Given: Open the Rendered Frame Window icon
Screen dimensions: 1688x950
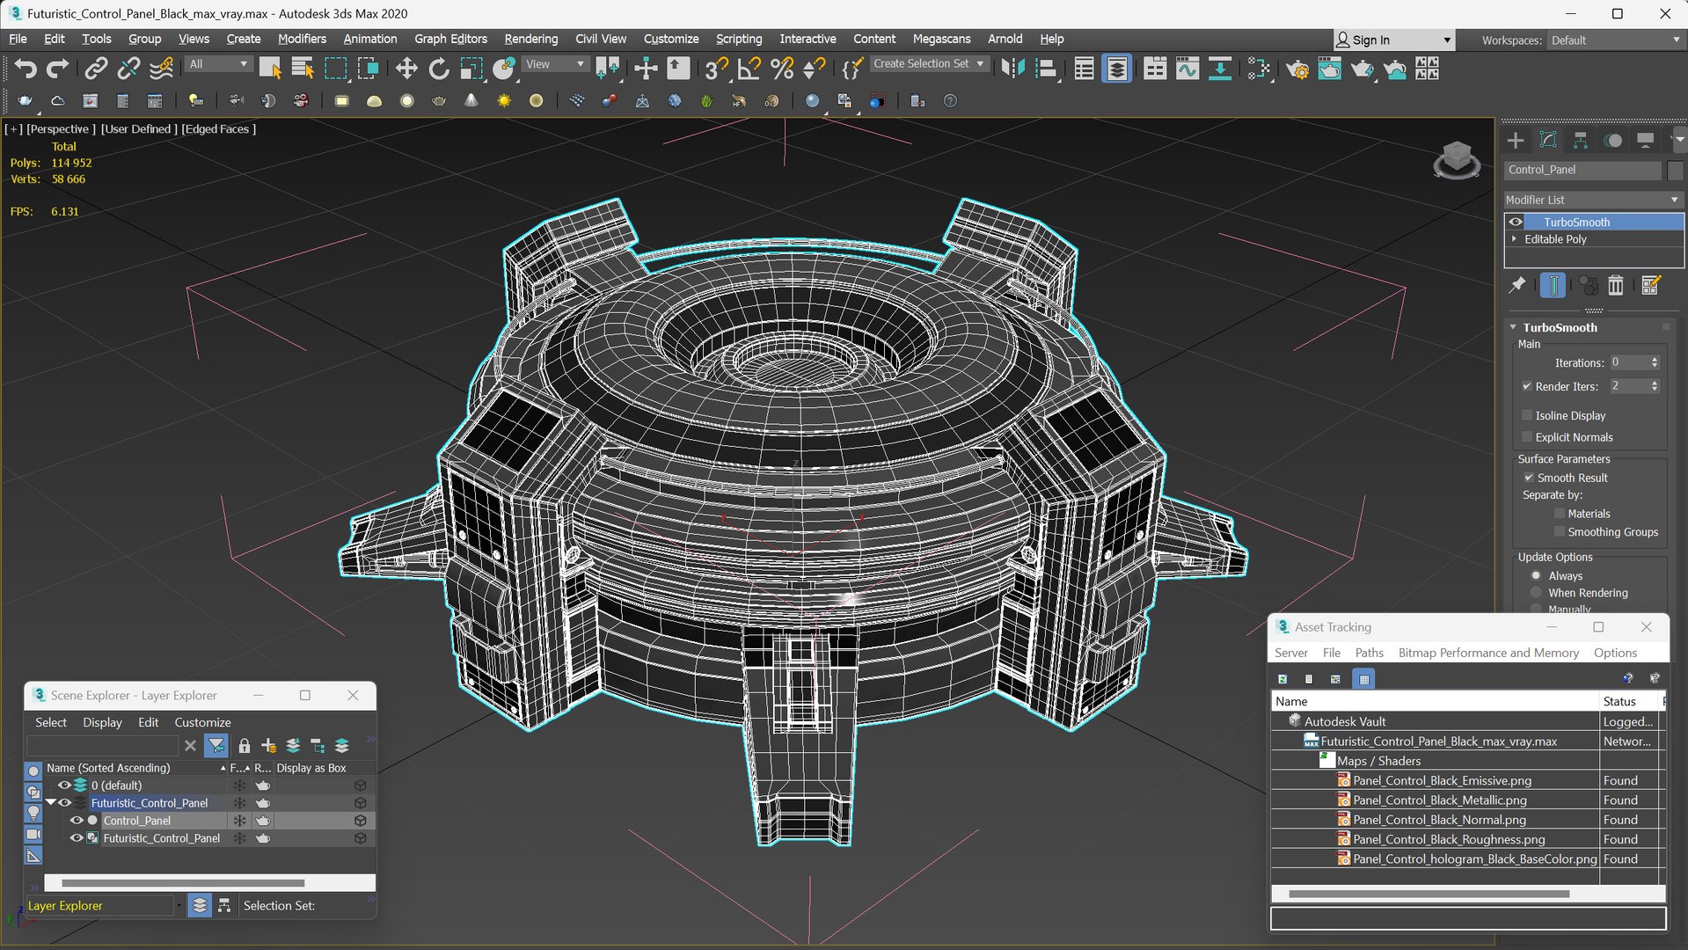Looking at the screenshot, I should point(1329,68).
